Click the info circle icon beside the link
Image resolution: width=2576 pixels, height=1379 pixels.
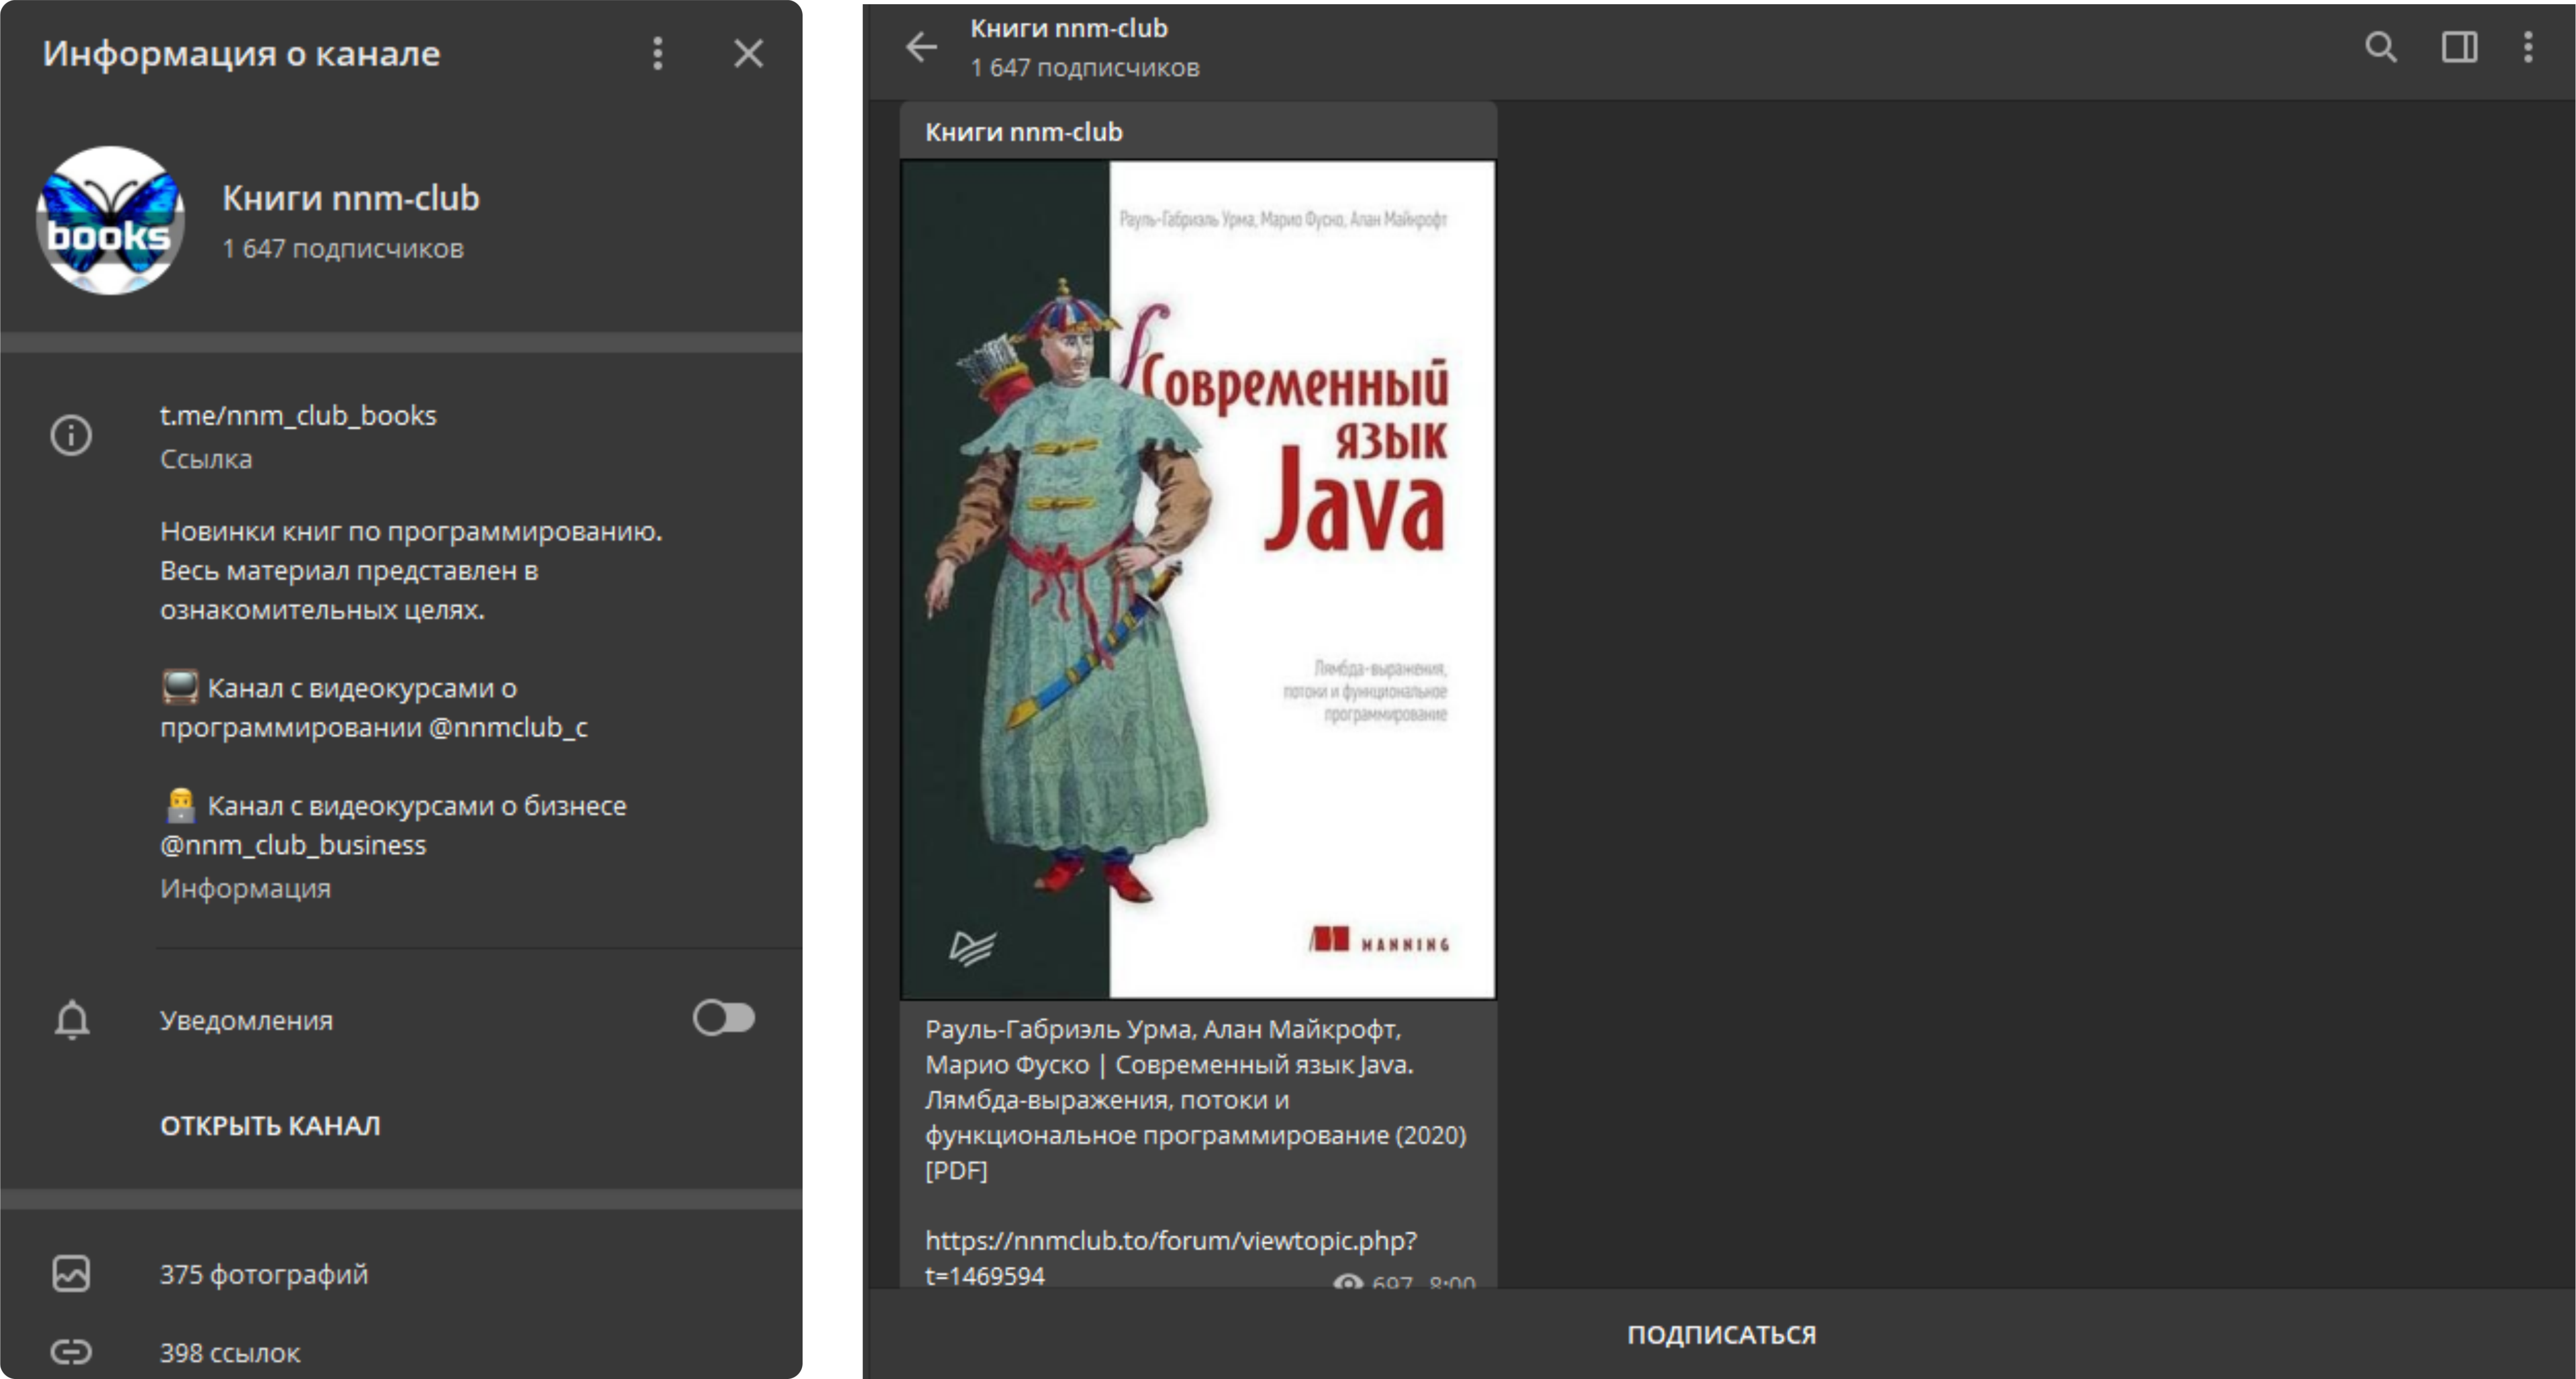click(x=71, y=435)
